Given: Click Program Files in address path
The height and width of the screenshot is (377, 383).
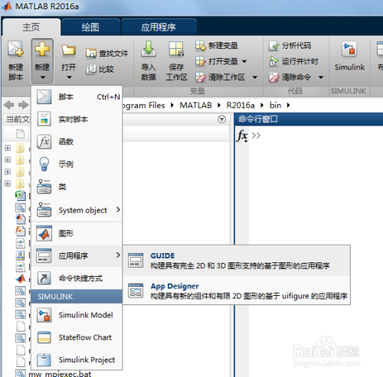Looking at the screenshot, I should click(x=144, y=105).
